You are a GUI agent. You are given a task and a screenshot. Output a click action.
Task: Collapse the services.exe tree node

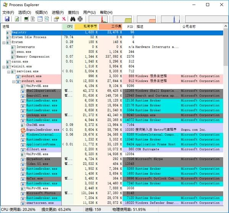(9, 71)
